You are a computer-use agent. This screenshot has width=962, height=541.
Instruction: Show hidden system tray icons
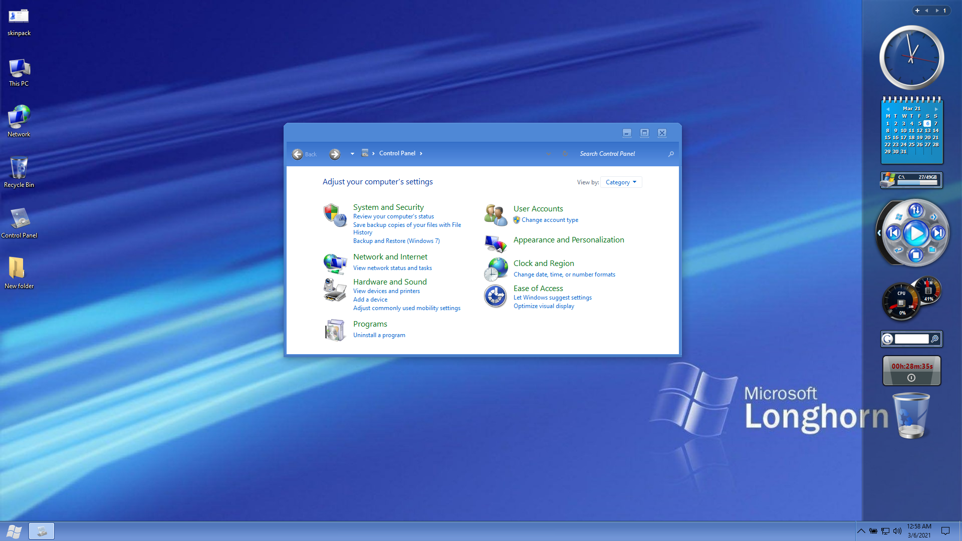tap(861, 531)
